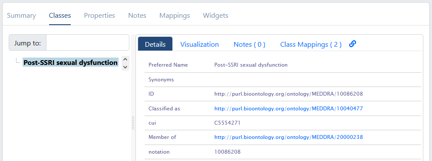Open the Class Mappings ( 2 ) sub-tab
The height and width of the screenshot is (161, 432).
(311, 44)
